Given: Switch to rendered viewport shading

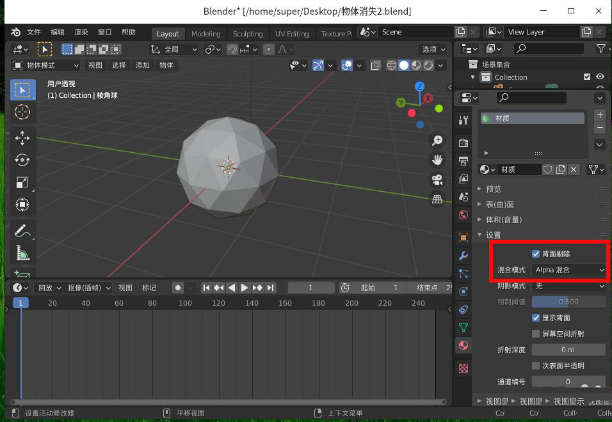Looking at the screenshot, I should pos(428,65).
